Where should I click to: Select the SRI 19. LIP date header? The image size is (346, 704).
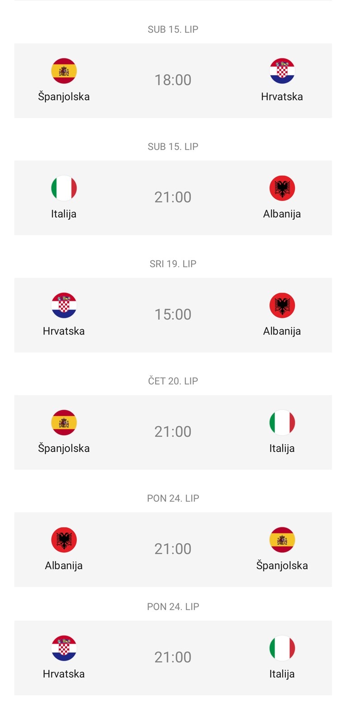pos(173,264)
